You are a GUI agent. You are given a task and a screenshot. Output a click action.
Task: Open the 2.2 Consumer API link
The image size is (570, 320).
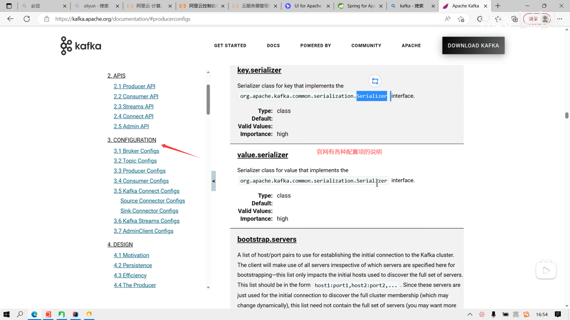tap(136, 96)
